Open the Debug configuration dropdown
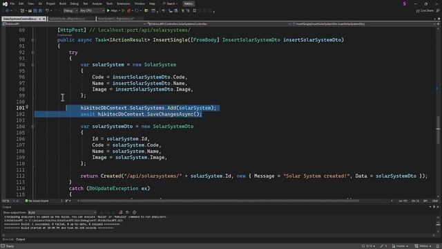 [x=70, y=11]
